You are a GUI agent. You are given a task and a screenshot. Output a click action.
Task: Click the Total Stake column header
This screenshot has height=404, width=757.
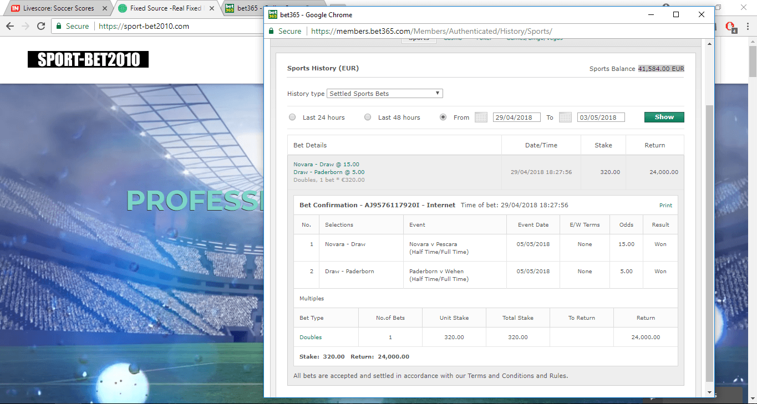point(517,318)
